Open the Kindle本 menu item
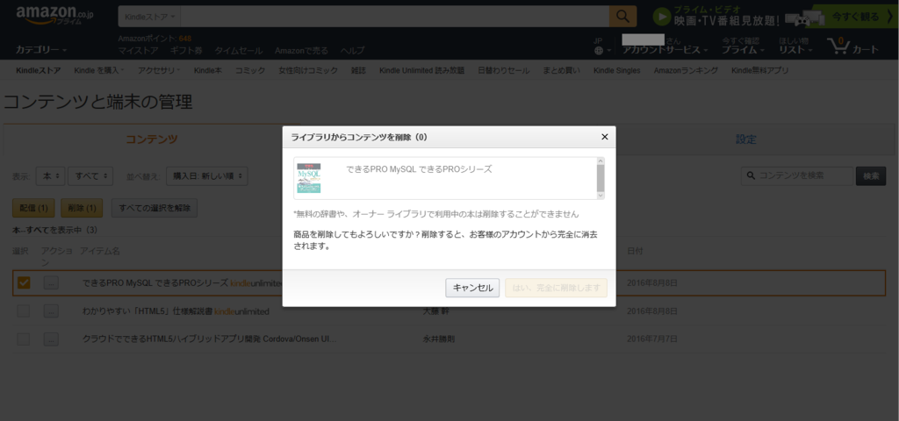899x421 pixels. point(207,70)
